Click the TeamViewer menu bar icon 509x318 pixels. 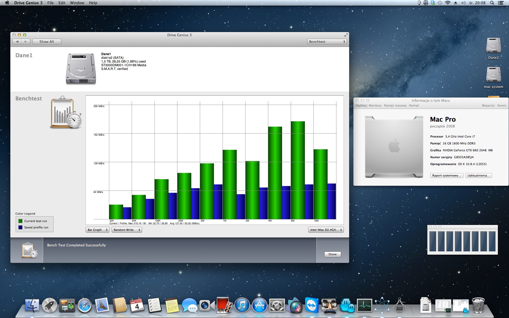click(x=433, y=3)
